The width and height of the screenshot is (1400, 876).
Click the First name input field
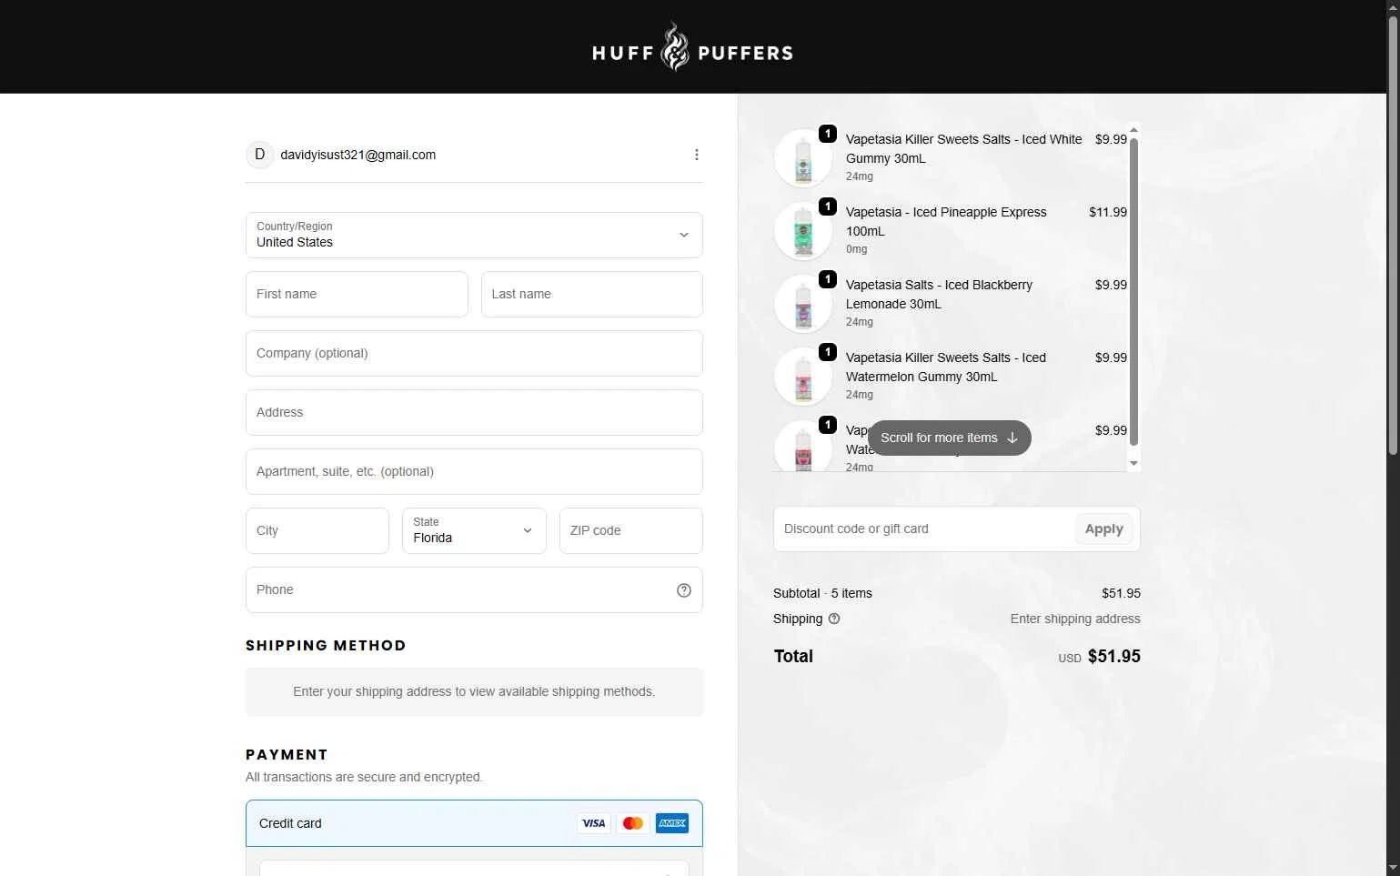coord(357,294)
